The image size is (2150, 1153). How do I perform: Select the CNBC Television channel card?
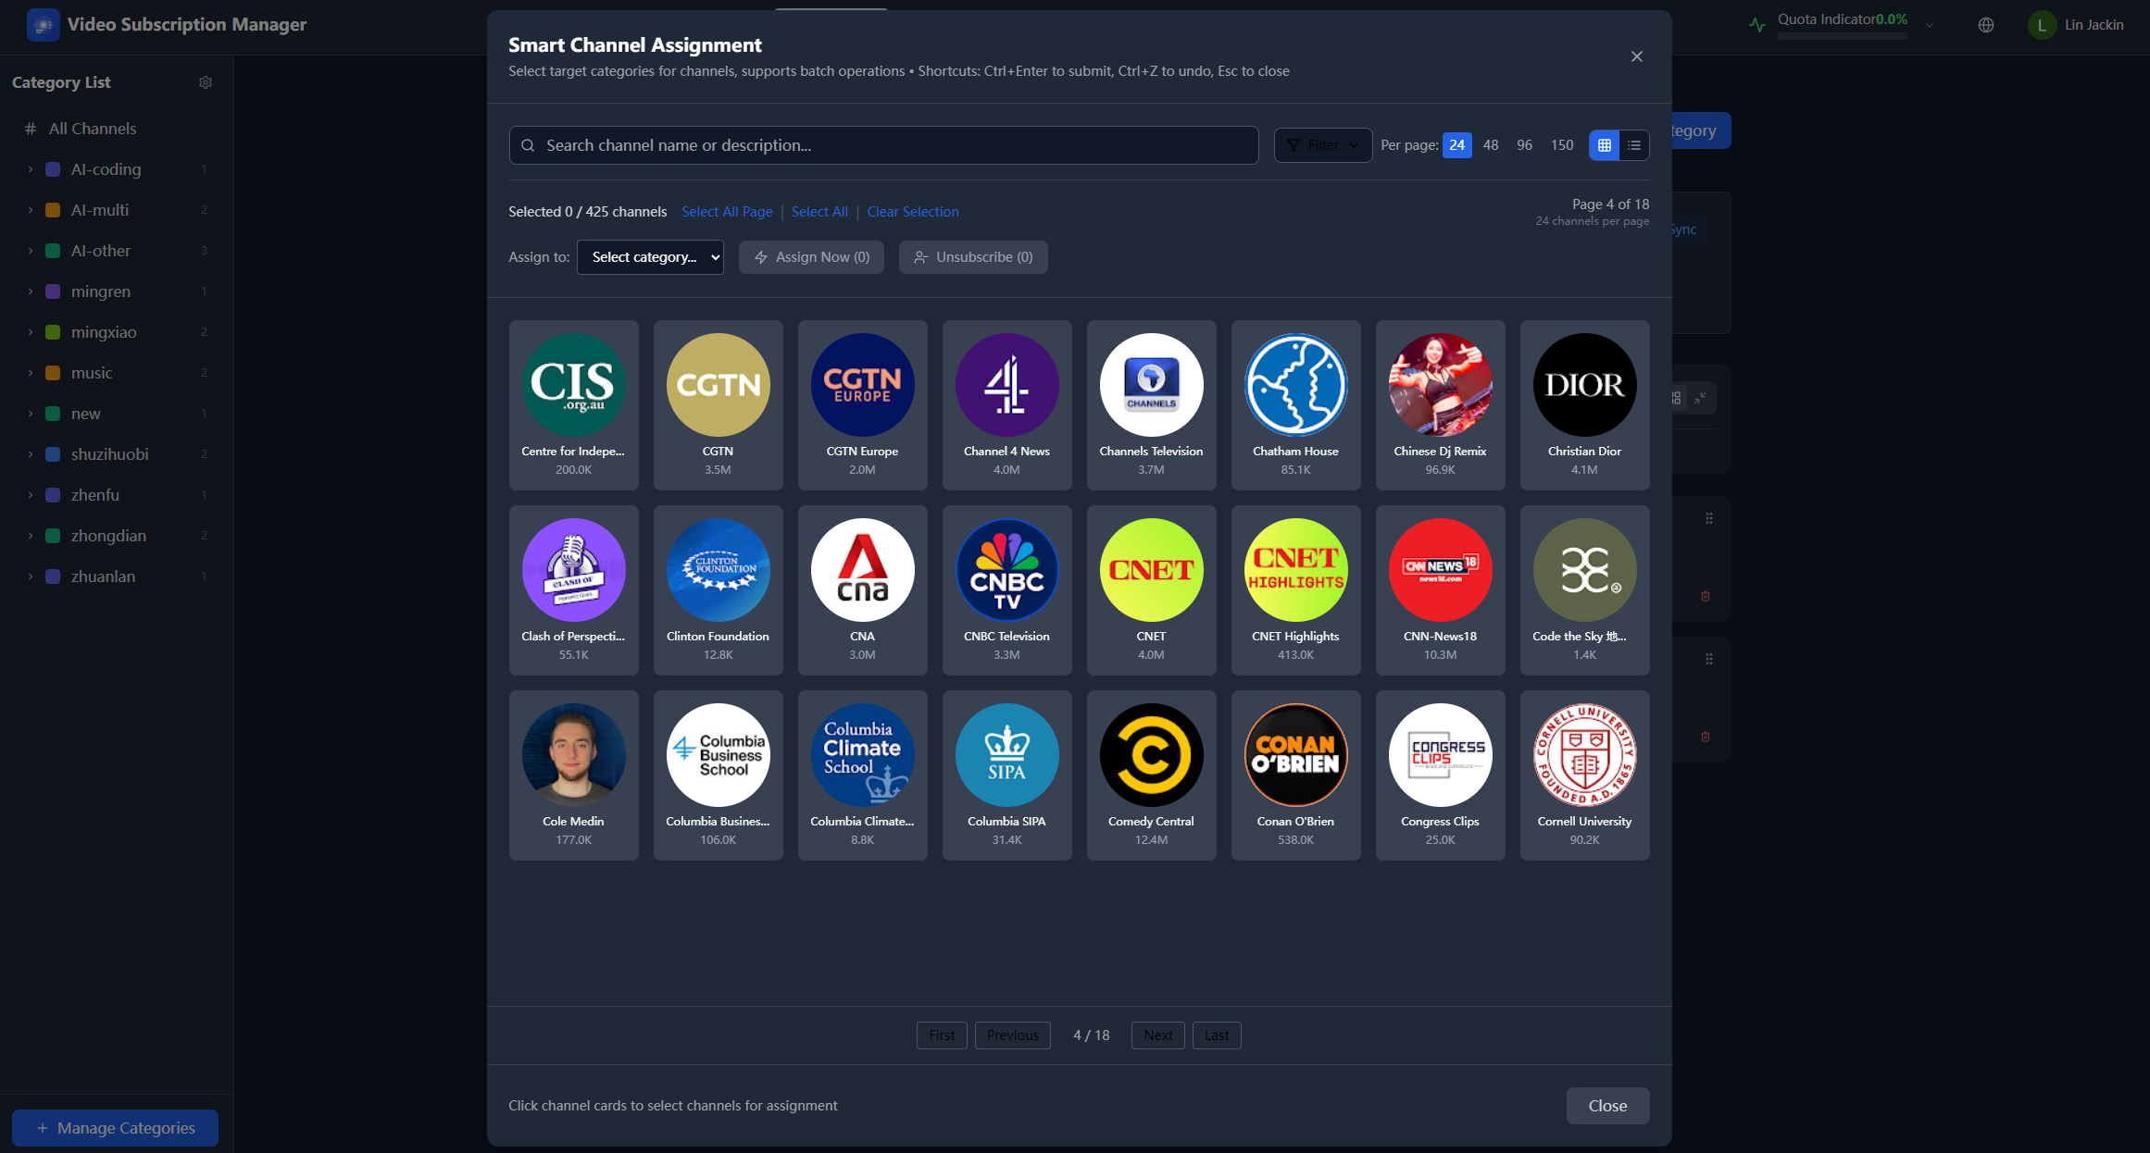(1007, 590)
